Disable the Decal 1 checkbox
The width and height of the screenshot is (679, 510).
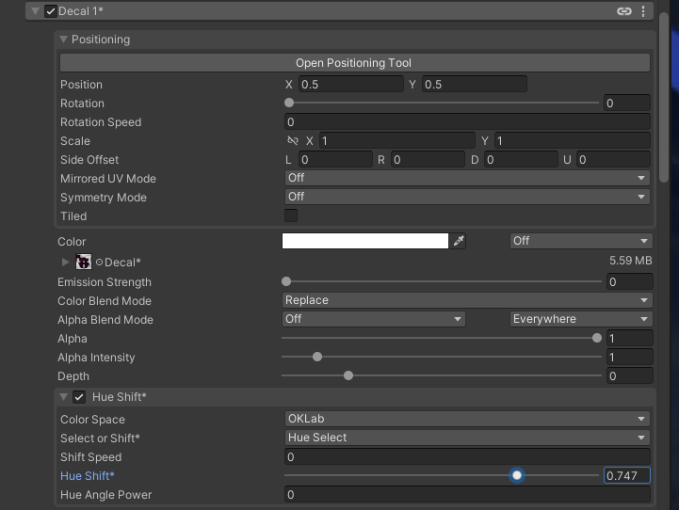coord(51,11)
